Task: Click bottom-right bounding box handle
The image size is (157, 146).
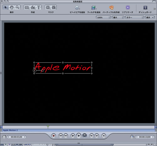Action: coord(92,73)
